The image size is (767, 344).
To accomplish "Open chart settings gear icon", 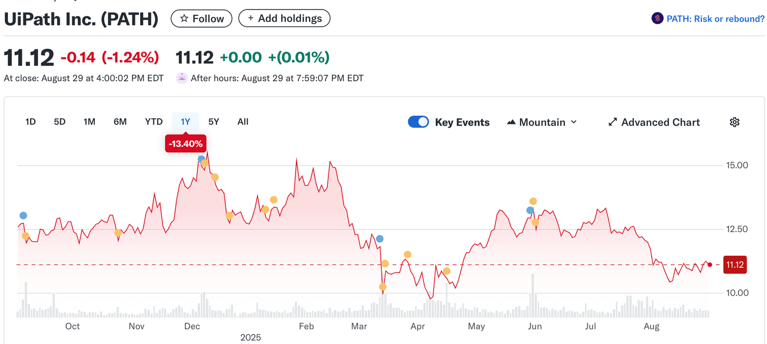I will click(735, 122).
